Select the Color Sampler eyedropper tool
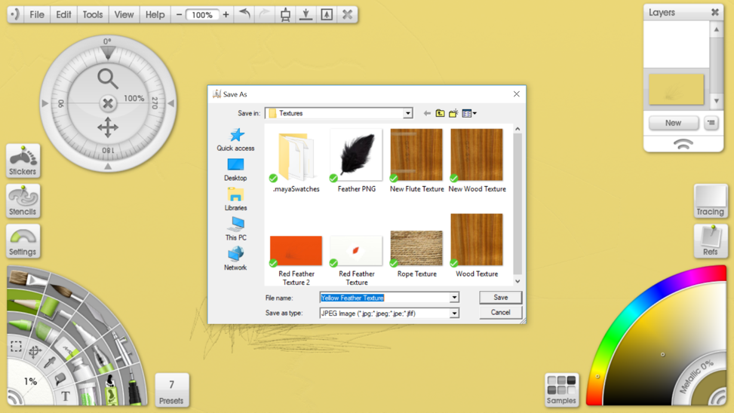Viewport: 734px width, 413px height. [x=50, y=363]
